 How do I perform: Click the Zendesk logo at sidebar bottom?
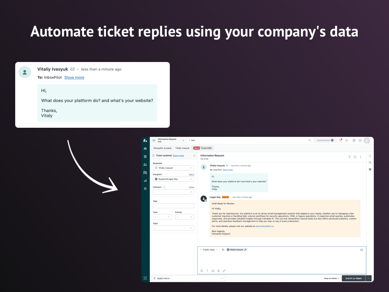(x=145, y=278)
